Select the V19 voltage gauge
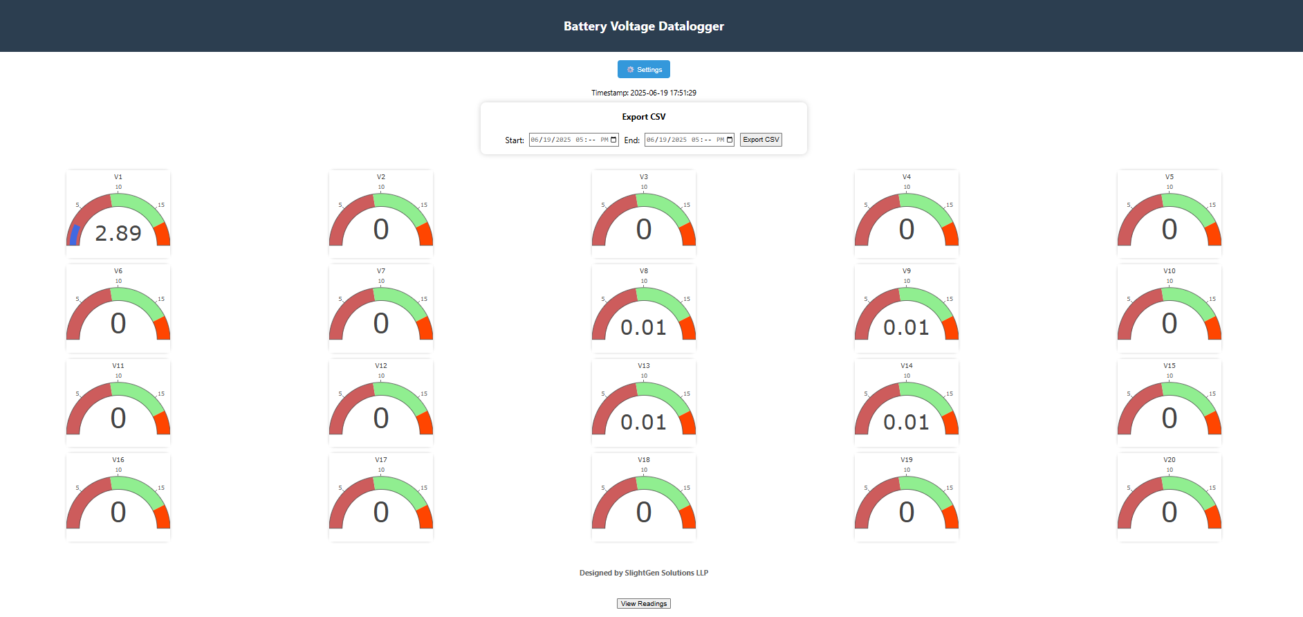 pyautogui.click(x=907, y=497)
